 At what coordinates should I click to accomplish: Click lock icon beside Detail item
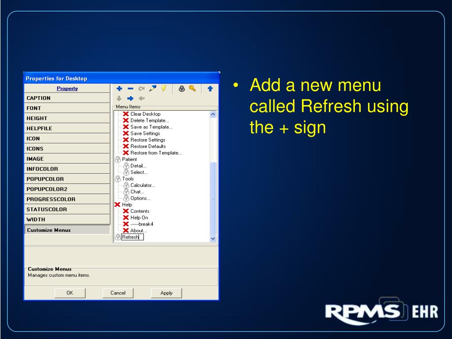coord(126,166)
